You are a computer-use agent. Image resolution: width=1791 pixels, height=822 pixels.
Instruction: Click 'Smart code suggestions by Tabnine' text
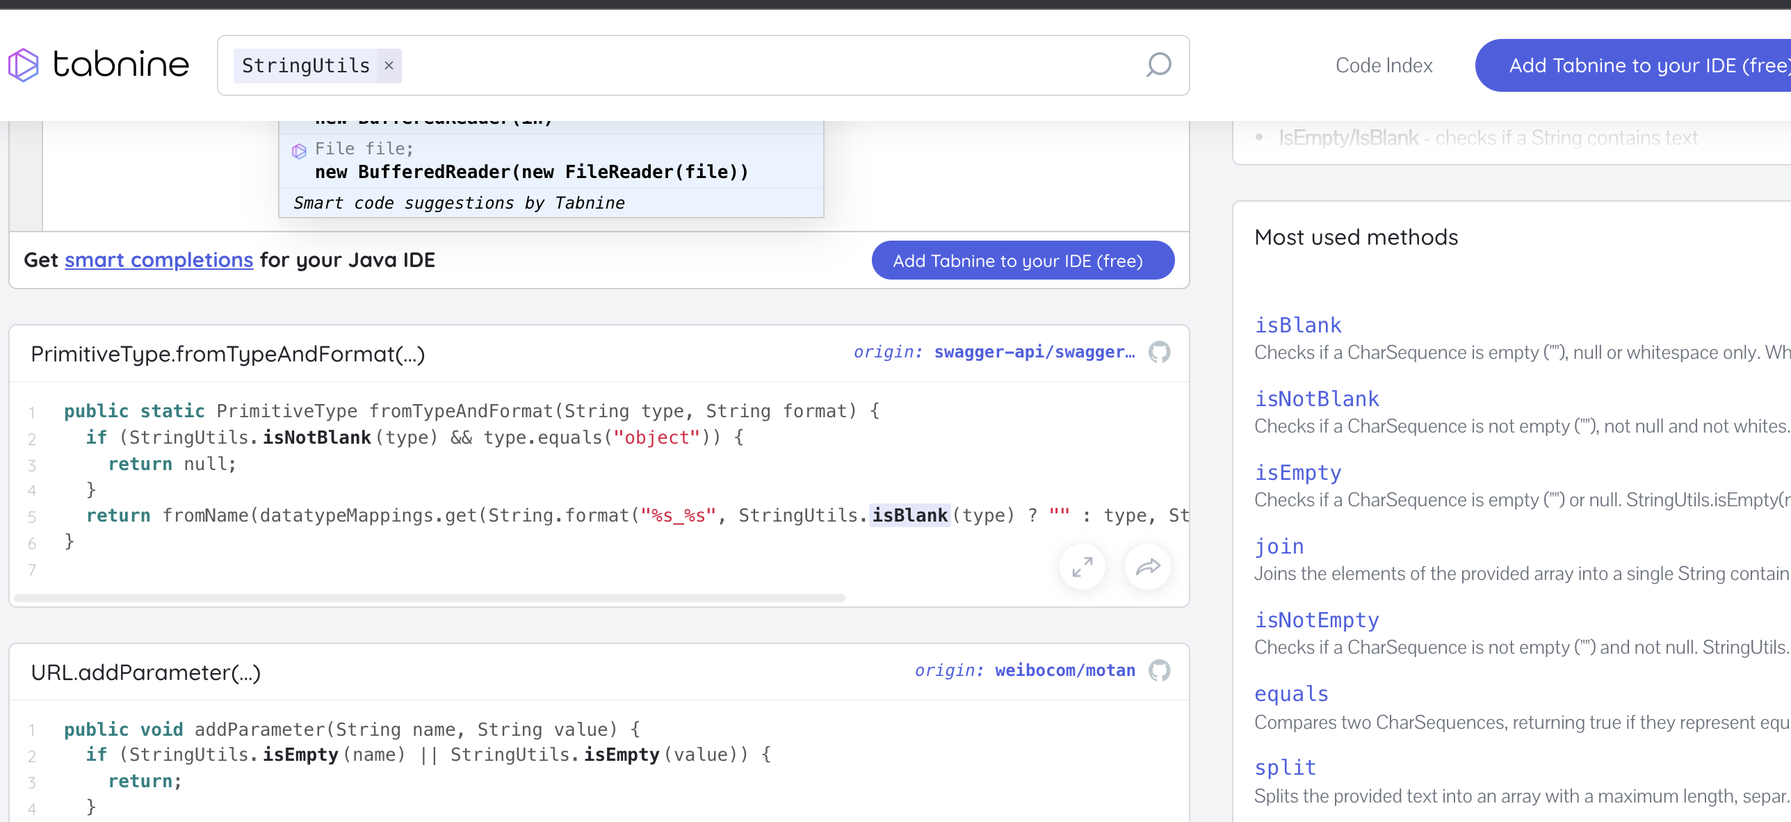click(459, 203)
